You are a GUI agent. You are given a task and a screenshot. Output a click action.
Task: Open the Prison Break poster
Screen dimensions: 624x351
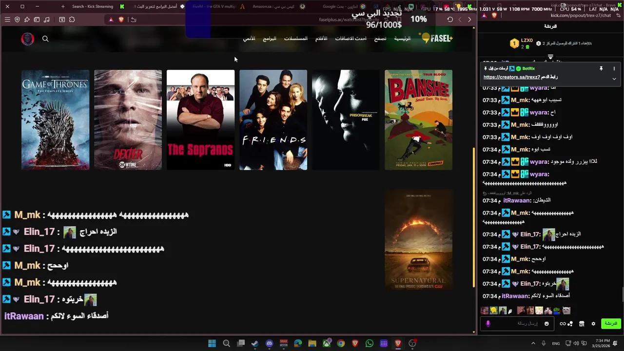click(x=346, y=120)
